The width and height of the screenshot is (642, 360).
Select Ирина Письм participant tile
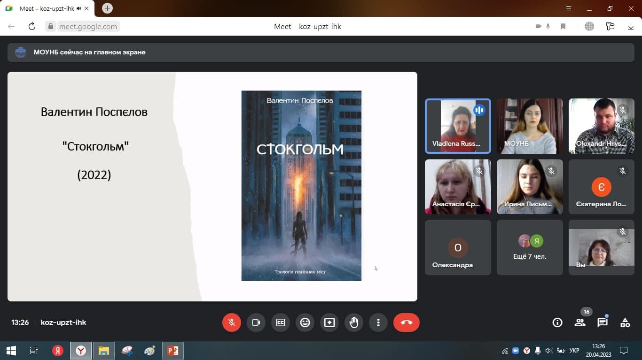point(530,187)
